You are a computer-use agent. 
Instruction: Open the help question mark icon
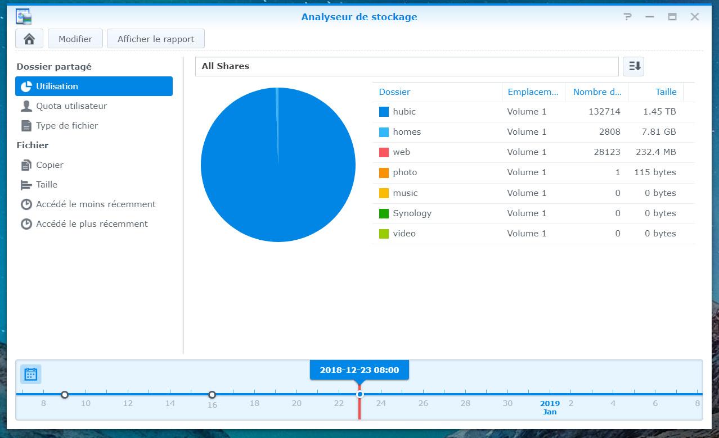(628, 17)
